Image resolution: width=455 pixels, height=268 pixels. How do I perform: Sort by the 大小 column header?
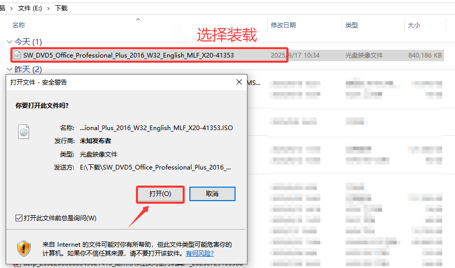[414, 25]
